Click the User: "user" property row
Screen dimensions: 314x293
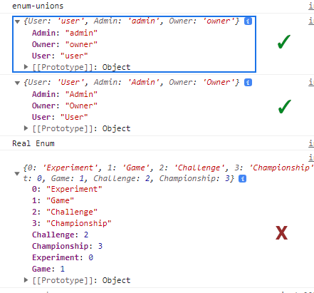[60, 56]
